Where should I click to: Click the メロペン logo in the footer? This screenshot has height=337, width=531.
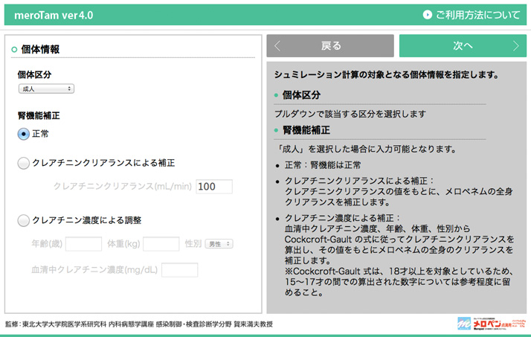point(491,324)
